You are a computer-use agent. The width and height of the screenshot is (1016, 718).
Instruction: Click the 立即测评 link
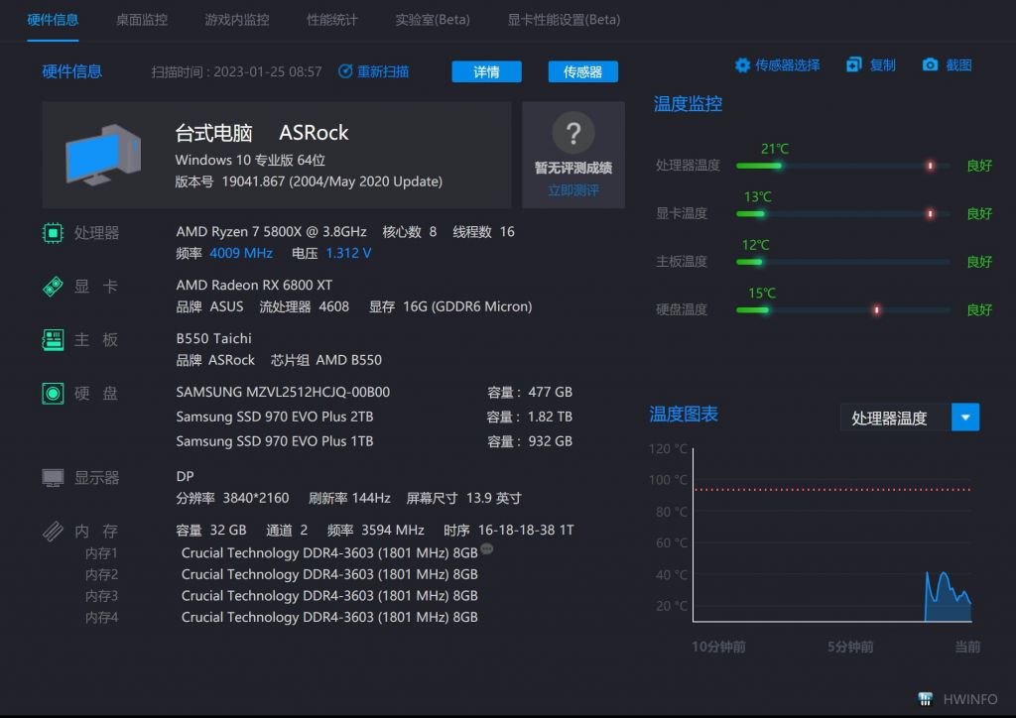[573, 190]
